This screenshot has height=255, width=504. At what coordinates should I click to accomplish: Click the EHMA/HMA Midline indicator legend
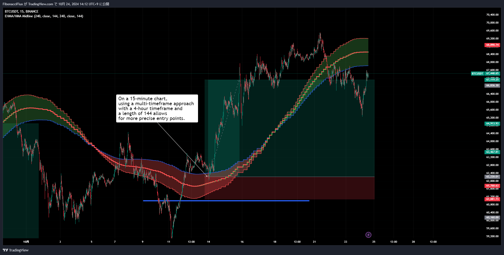44,16
